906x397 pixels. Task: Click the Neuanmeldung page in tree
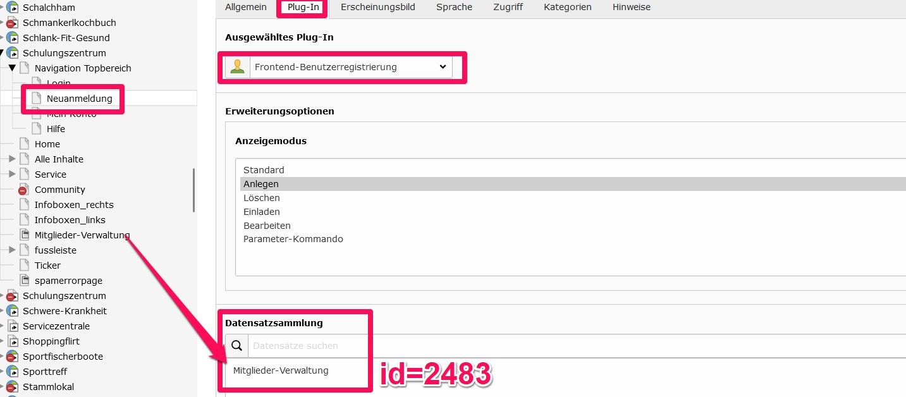coord(79,99)
